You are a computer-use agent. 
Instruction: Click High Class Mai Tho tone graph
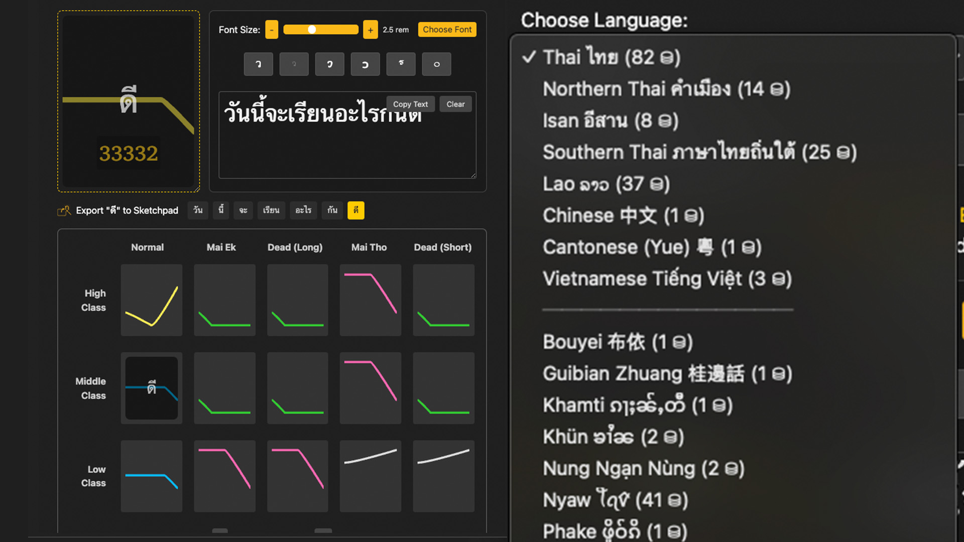(370, 300)
